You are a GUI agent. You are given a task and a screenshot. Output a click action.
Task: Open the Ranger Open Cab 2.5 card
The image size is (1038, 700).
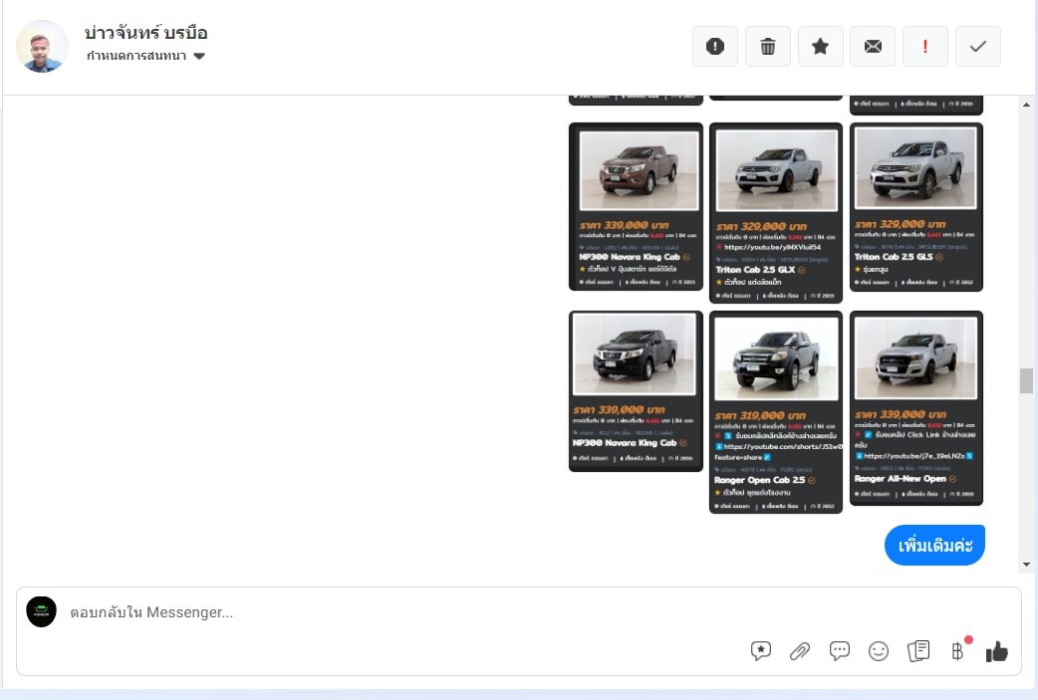tap(776, 412)
